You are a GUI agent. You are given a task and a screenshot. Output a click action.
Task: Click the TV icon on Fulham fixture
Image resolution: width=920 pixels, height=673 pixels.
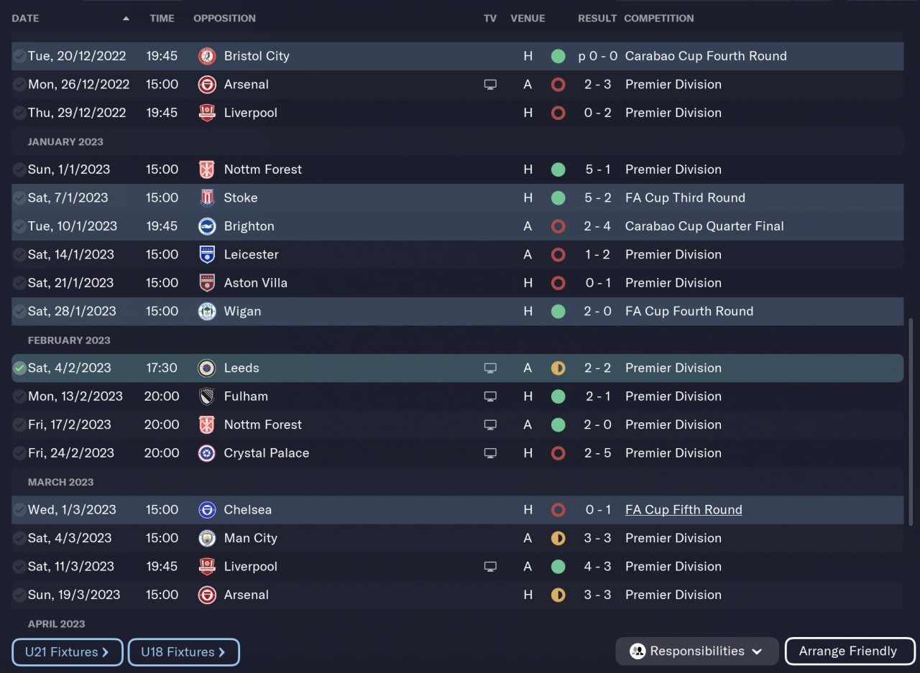(x=490, y=396)
